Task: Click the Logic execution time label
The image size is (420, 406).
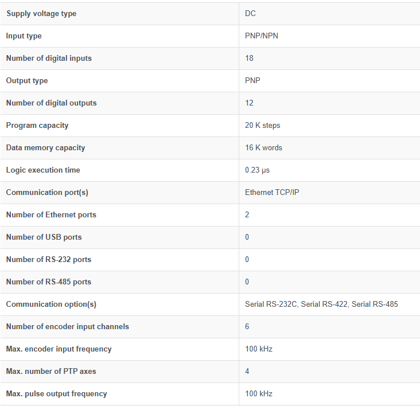Action: click(43, 170)
